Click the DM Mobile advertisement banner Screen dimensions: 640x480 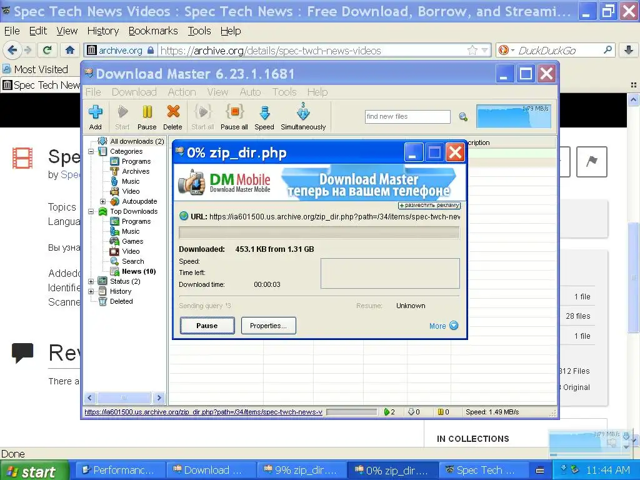320,183
